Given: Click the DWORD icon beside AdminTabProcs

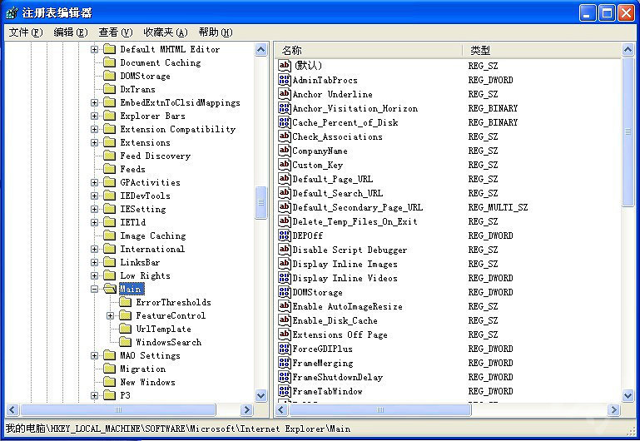Looking at the screenshot, I should click(x=284, y=80).
